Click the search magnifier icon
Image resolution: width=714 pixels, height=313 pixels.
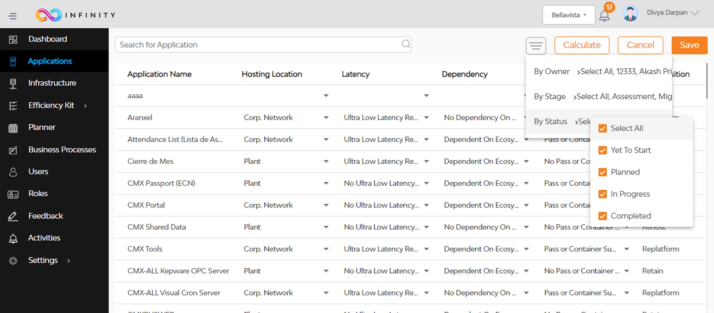point(406,44)
